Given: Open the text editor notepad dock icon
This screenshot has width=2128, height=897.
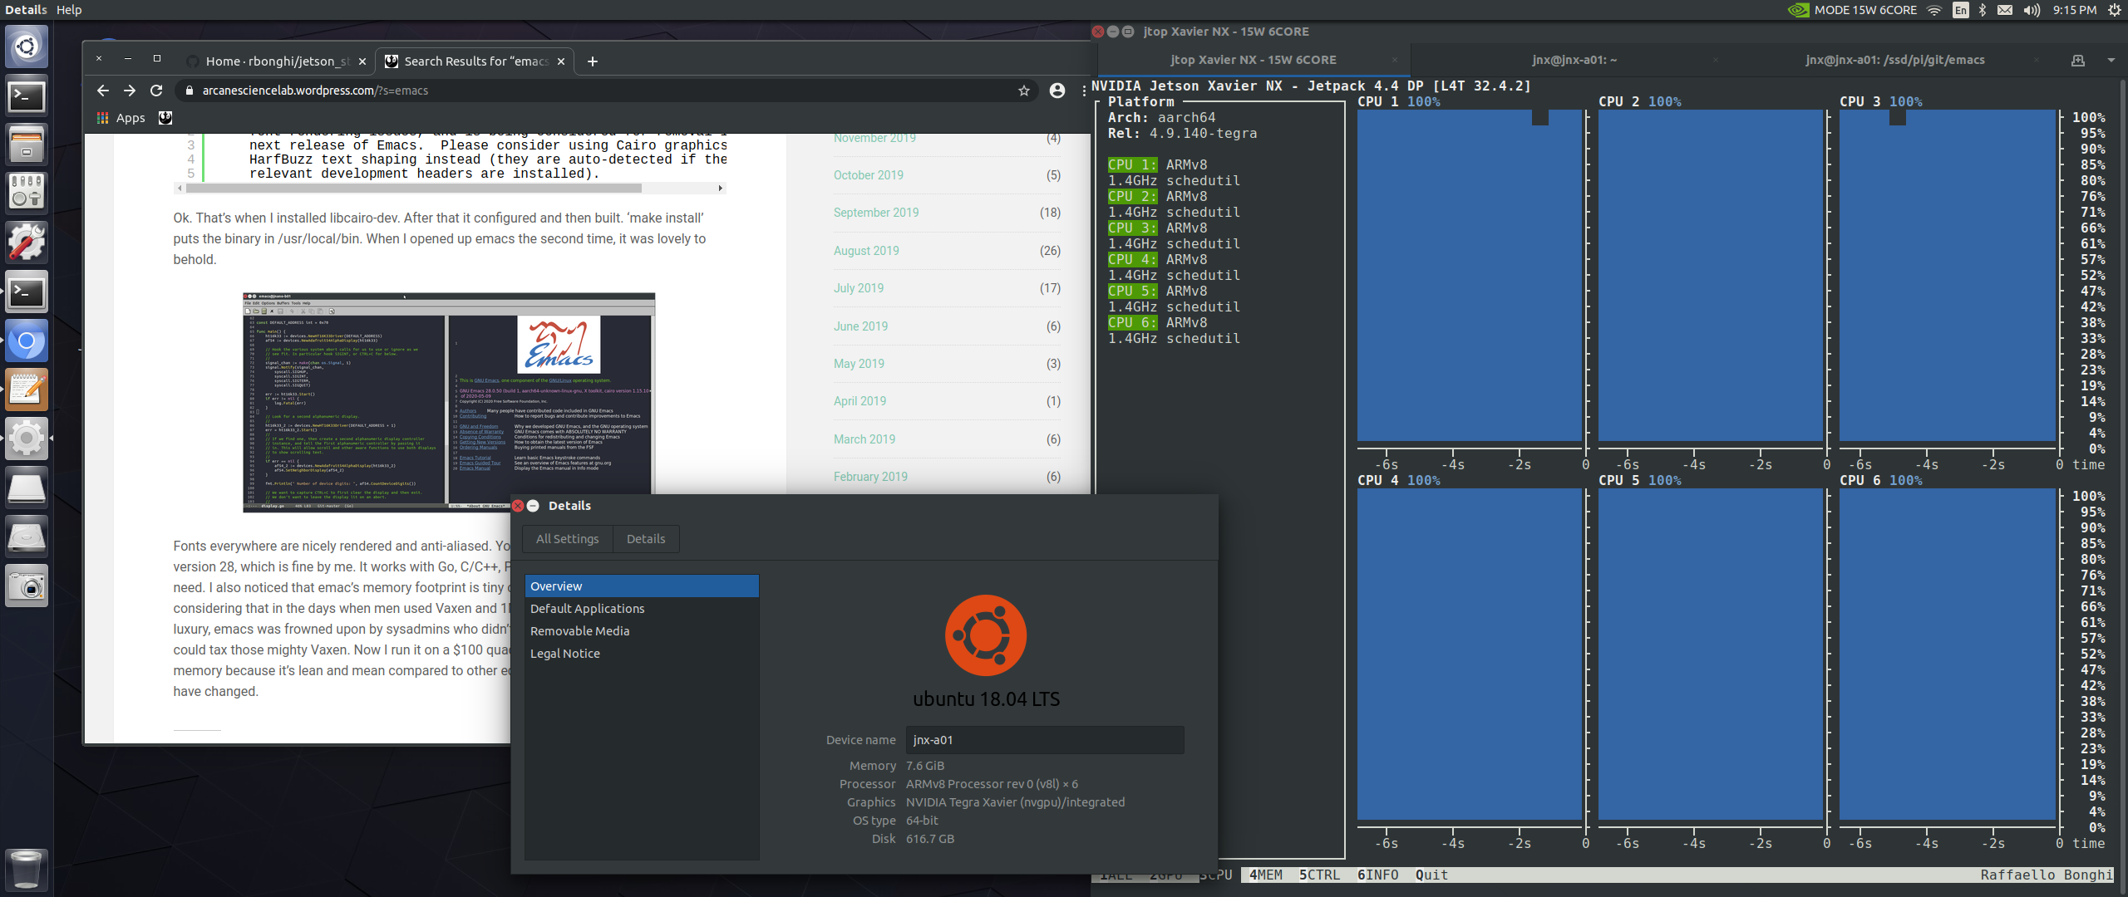Looking at the screenshot, I should 27,390.
